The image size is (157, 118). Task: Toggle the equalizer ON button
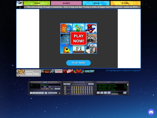pyautogui.click(x=65, y=84)
